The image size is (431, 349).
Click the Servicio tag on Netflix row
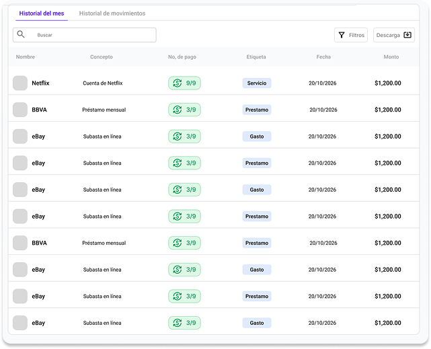point(257,83)
